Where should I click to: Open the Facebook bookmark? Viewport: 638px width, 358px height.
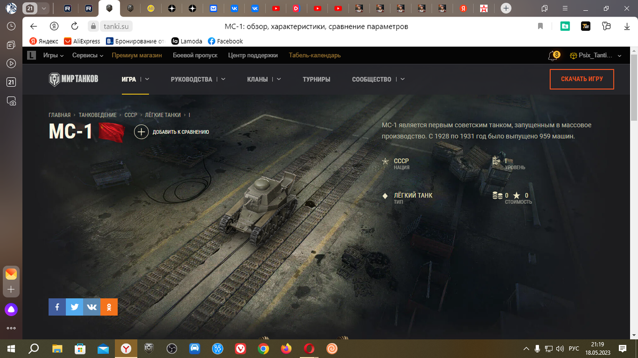(x=225, y=41)
